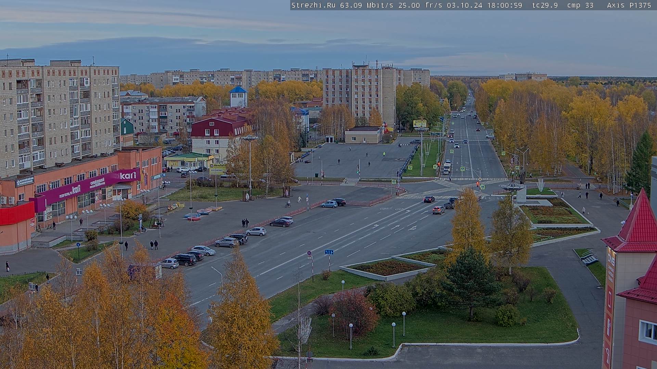This screenshot has height=369, width=657.
Task: Click the large white kari sign on pink facade
Action: click(128, 176)
